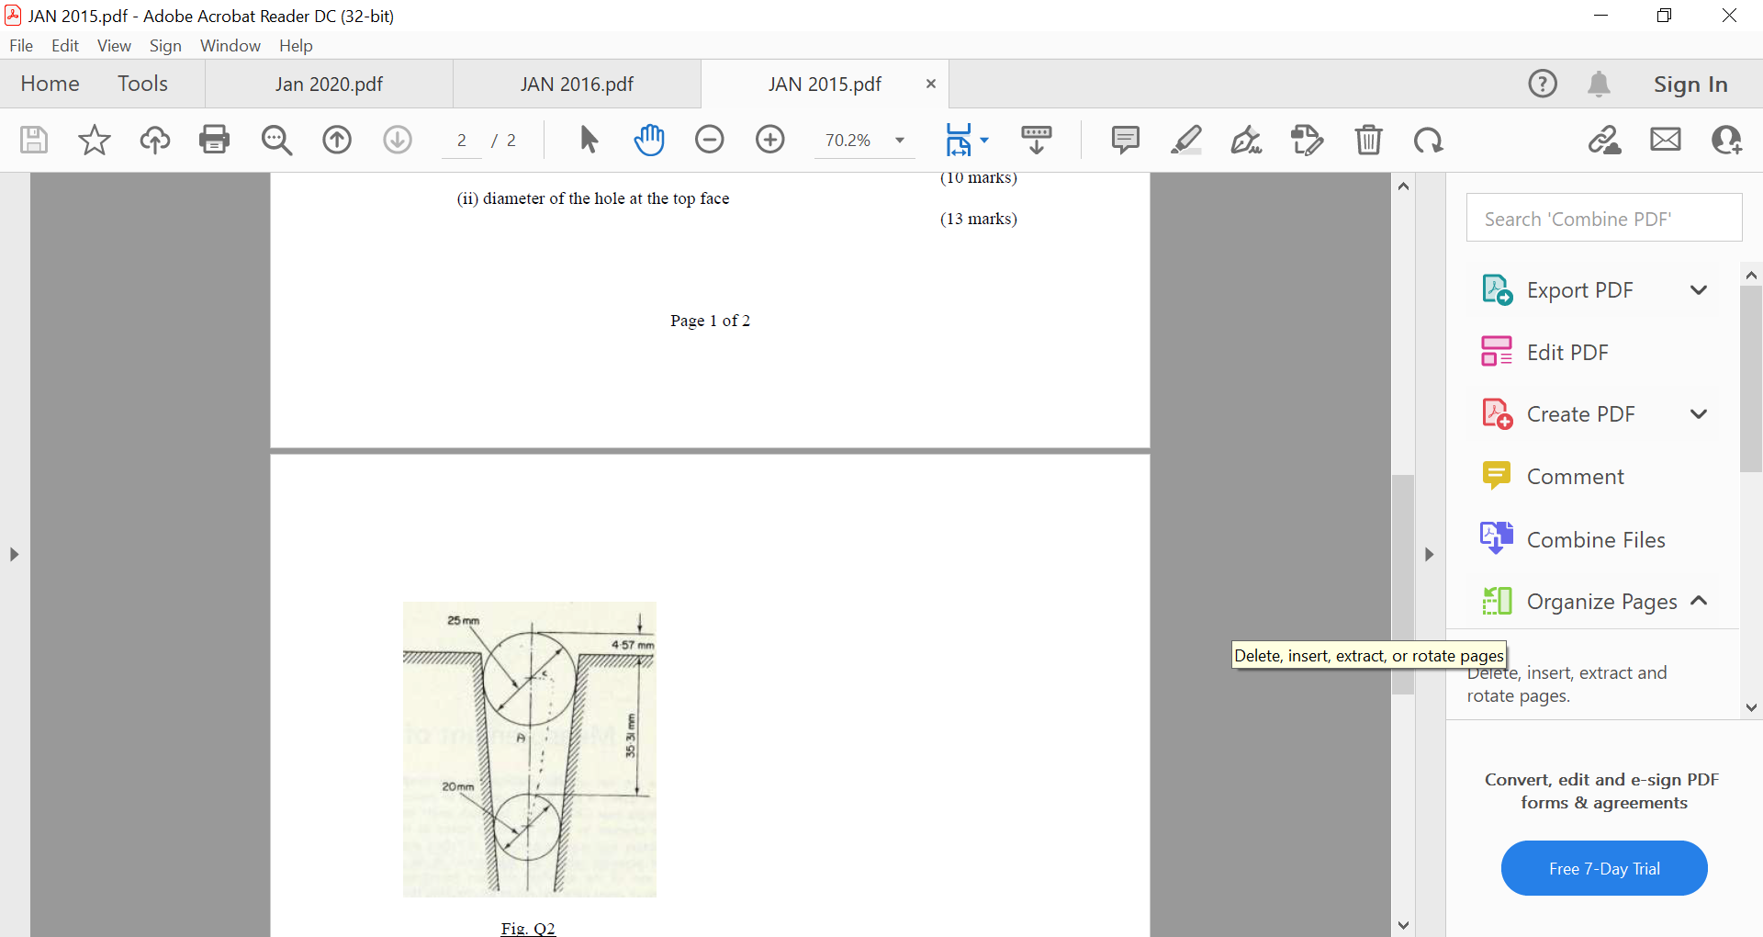This screenshot has width=1763, height=937.
Task: Open the zoom percentage dropdown
Action: [898, 140]
